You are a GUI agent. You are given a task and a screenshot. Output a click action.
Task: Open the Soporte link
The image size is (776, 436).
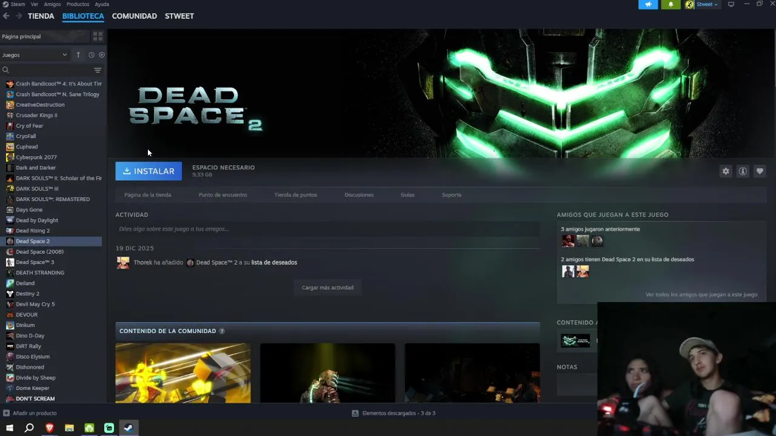[x=452, y=195]
